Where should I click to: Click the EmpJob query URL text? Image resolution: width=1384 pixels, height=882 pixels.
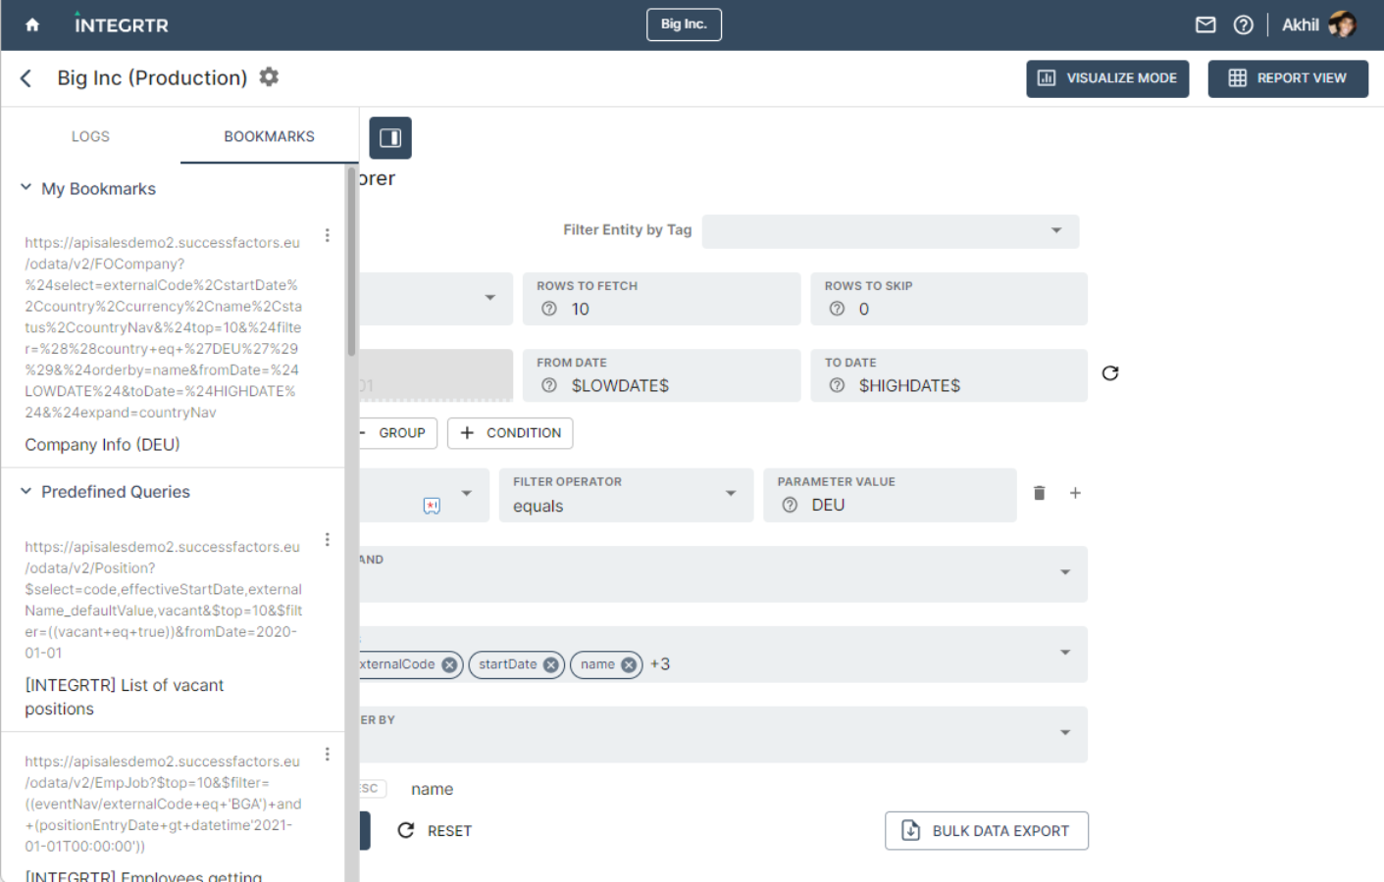(163, 804)
